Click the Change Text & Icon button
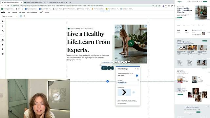Screen dimensions: 210x118 click(108, 62)
